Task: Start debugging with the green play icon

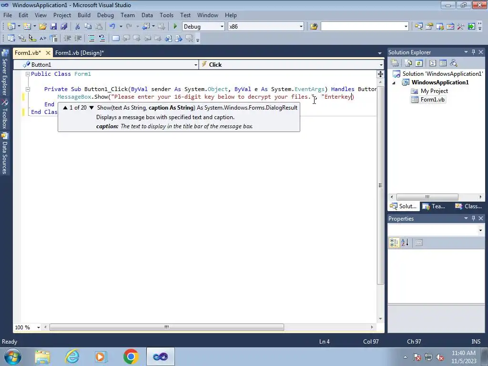Action: click(x=175, y=27)
